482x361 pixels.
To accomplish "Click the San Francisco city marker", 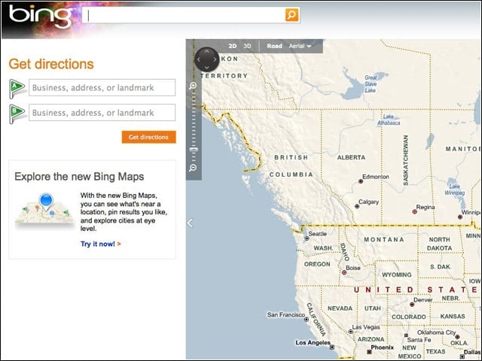I will click(307, 320).
